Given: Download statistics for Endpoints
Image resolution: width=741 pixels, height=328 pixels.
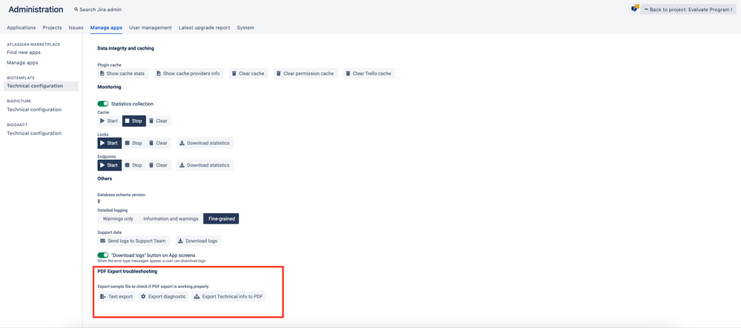Looking at the screenshot, I should coord(205,165).
